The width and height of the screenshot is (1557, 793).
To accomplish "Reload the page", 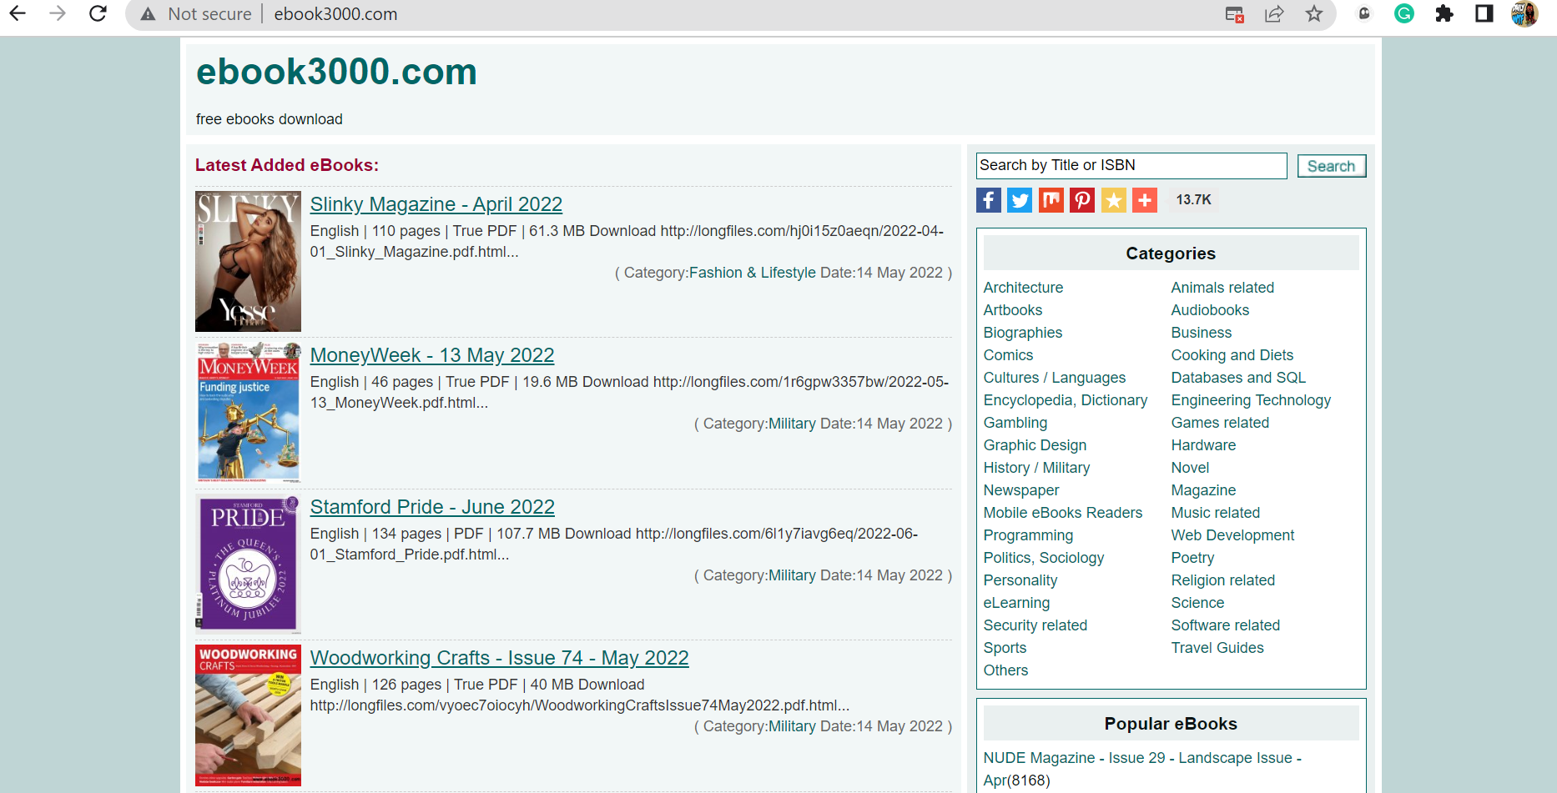I will [98, 14].
